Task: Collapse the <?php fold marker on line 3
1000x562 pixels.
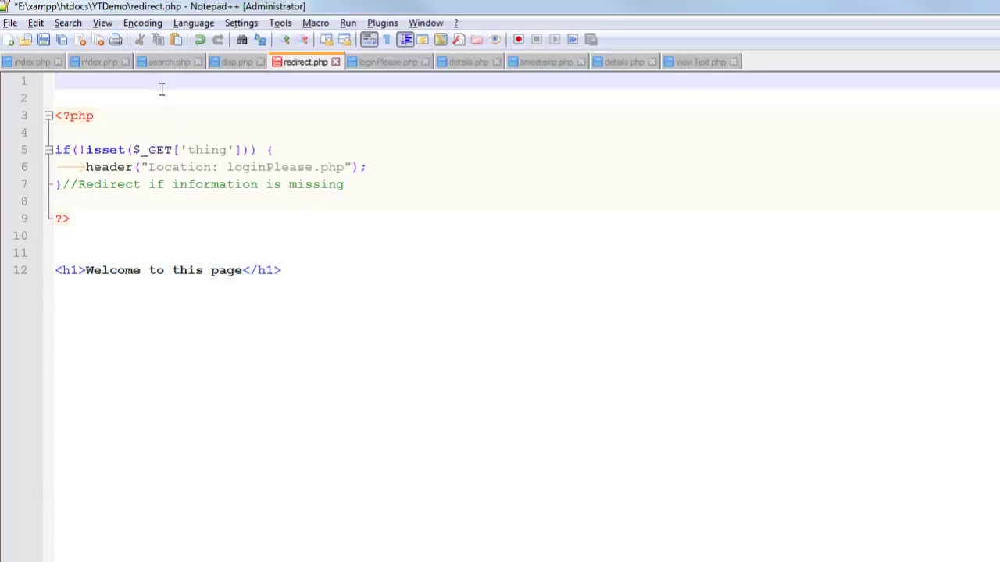Action: point(48,116)
